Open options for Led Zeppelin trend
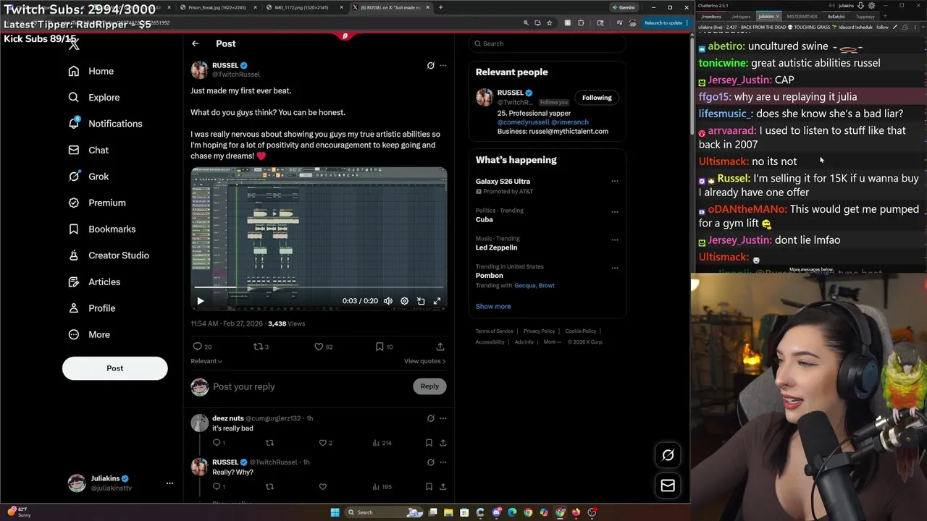Image resolution: width=927 pixels, height=521 pixels. (615, 240)
